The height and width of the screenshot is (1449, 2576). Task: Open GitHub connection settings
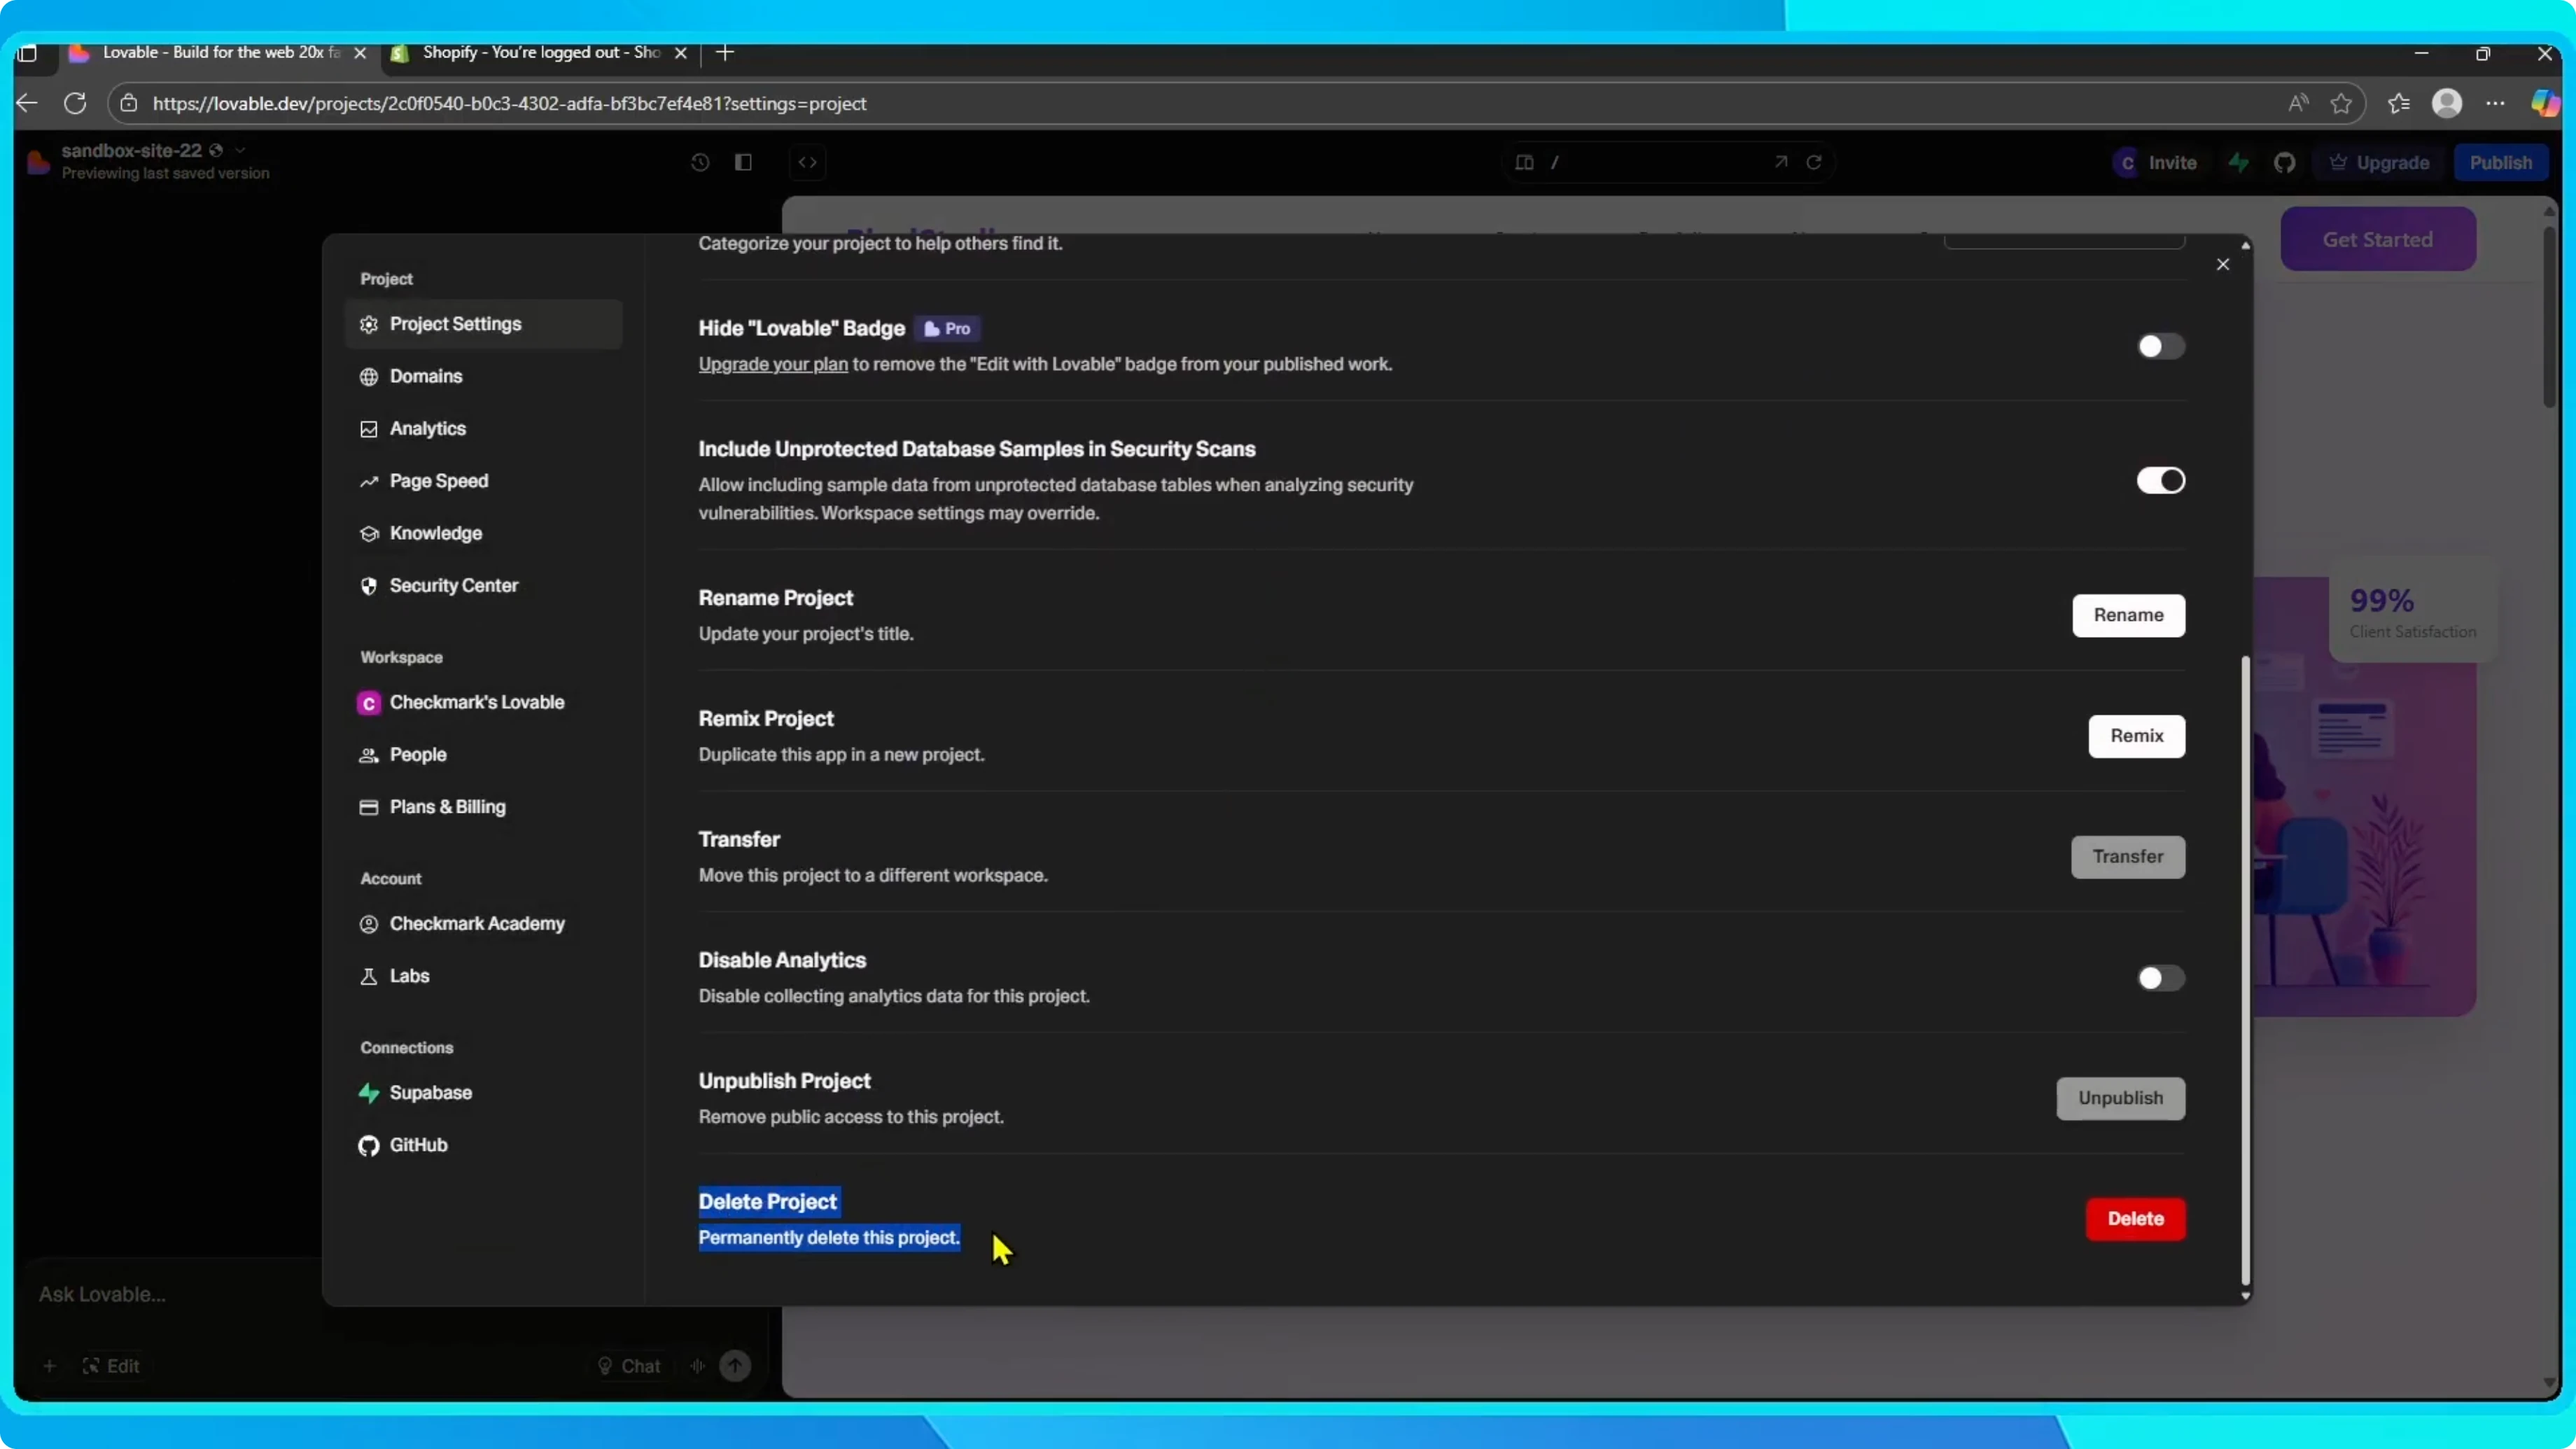point(483,1145)
